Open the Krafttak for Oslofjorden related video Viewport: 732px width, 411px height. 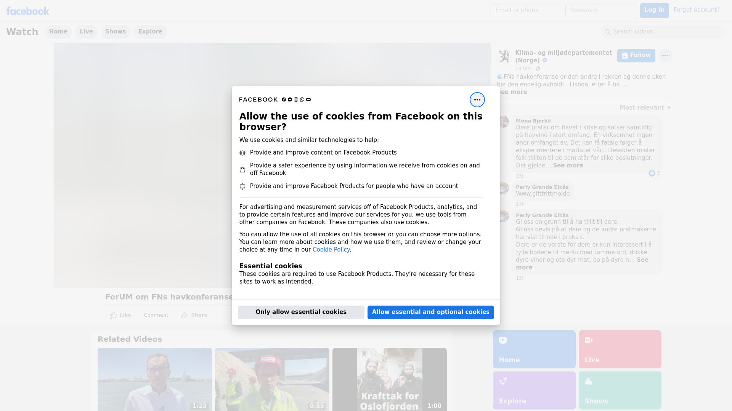point(390,379)
